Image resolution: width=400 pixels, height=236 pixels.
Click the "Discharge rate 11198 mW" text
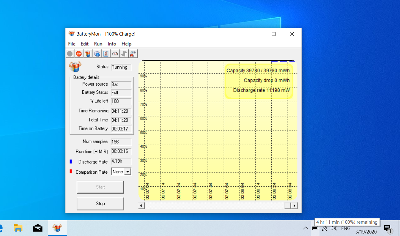coord(261,90)
